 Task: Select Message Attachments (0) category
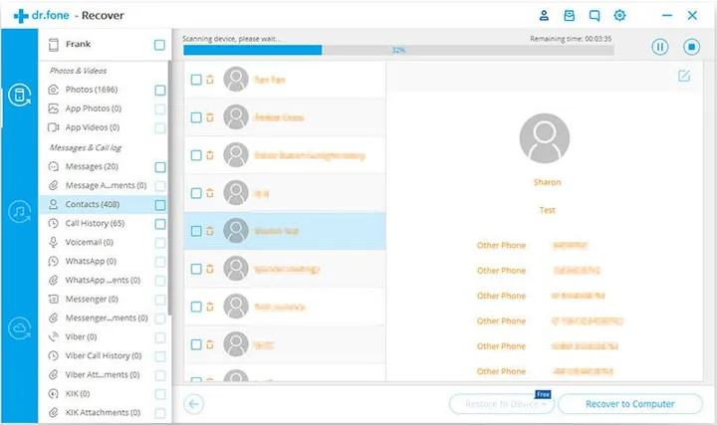coord(106,185)
